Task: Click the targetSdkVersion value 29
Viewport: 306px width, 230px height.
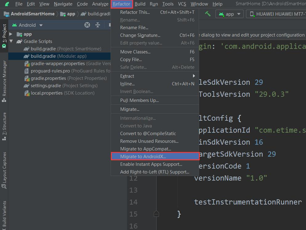Action: click(x=272, y=154)
